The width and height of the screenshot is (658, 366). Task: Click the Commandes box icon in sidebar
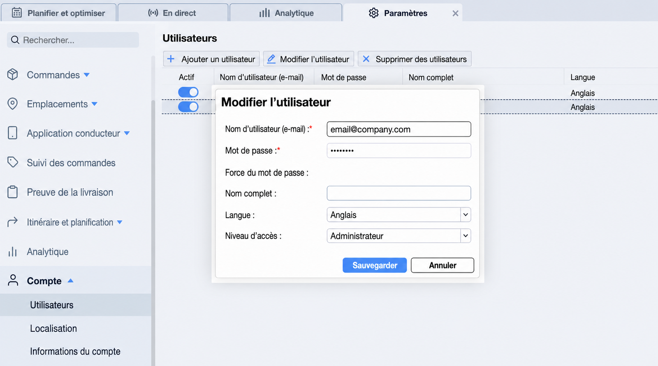tap(13, 74)
